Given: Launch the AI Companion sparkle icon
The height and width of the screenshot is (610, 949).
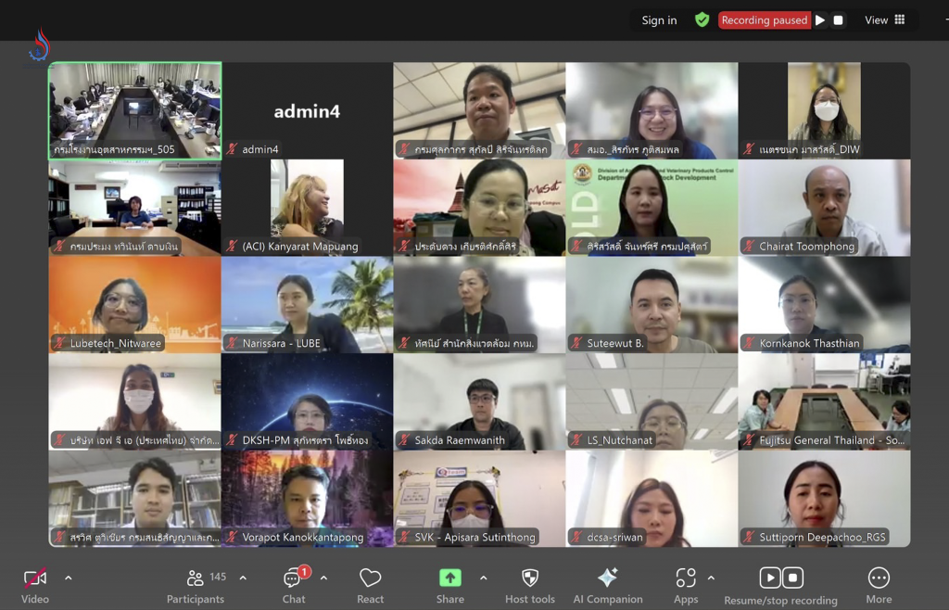Looking at the screenshot, I should (607, 578).
